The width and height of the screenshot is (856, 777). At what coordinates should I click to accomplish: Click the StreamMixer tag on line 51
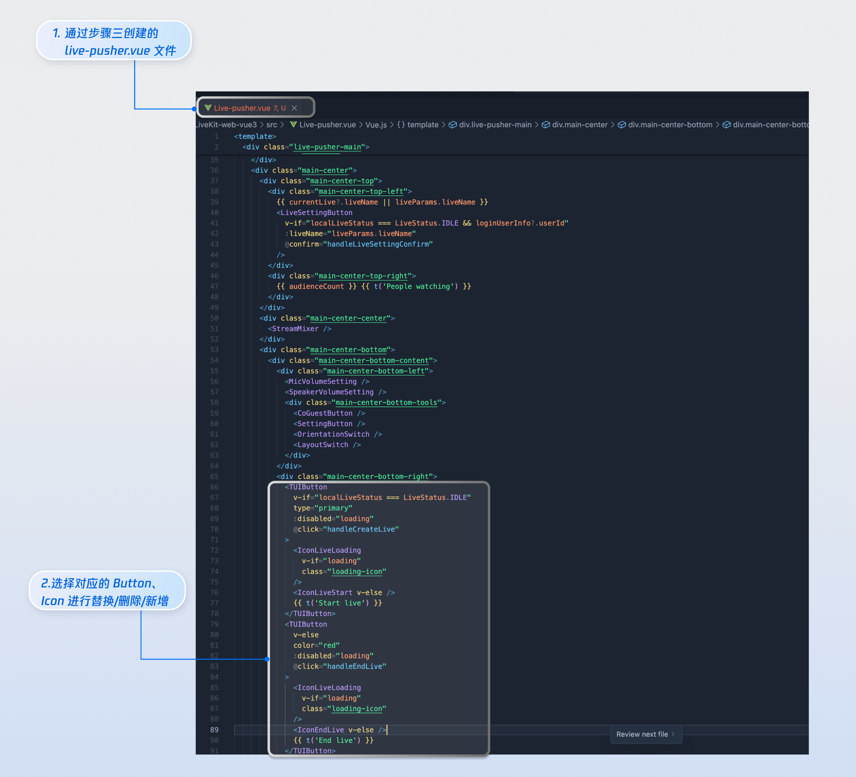tap(295, 329)
